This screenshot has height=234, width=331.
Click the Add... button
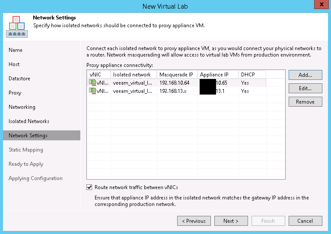pyautogui.click(x=305, y=75)
